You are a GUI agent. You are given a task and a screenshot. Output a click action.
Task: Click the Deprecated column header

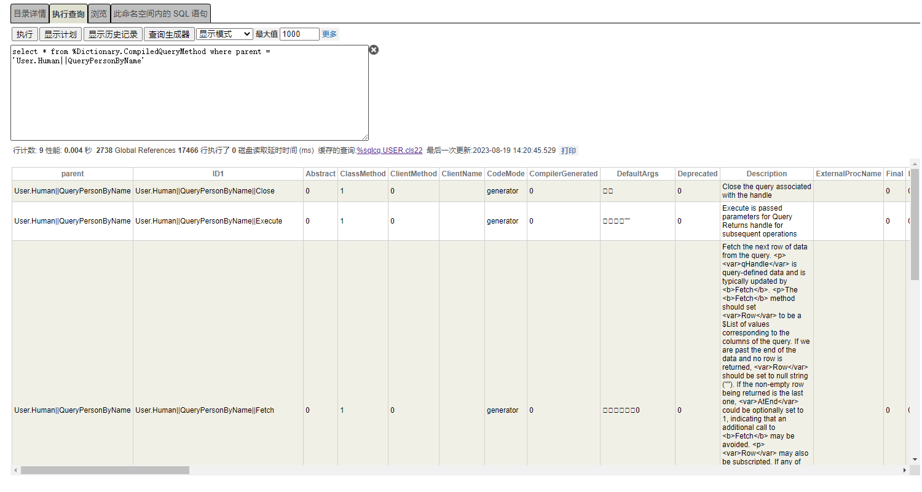click(698, 174)
